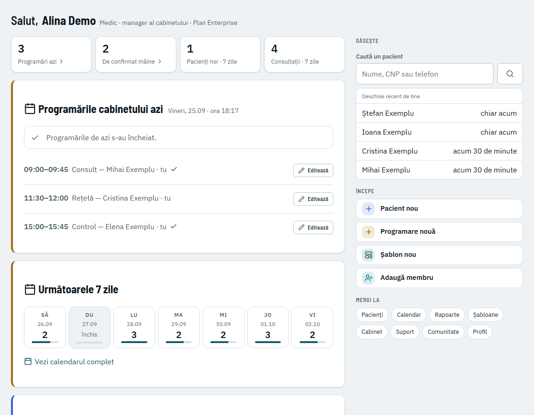Open the Comunitate chip
534x415 pixels.
(443, 332)
